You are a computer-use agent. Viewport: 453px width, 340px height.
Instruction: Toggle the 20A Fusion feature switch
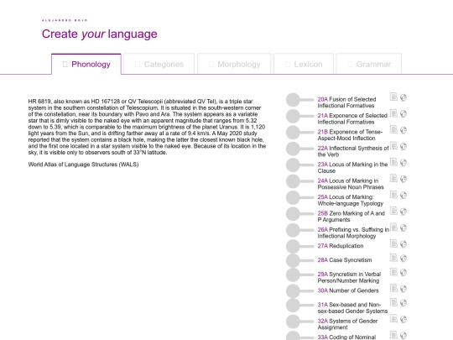299,100
